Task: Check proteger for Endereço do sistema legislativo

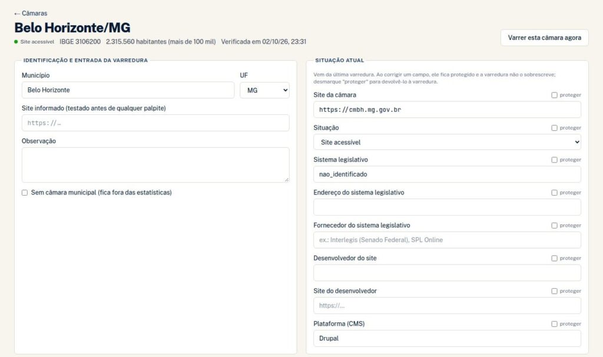Action: 554,193
